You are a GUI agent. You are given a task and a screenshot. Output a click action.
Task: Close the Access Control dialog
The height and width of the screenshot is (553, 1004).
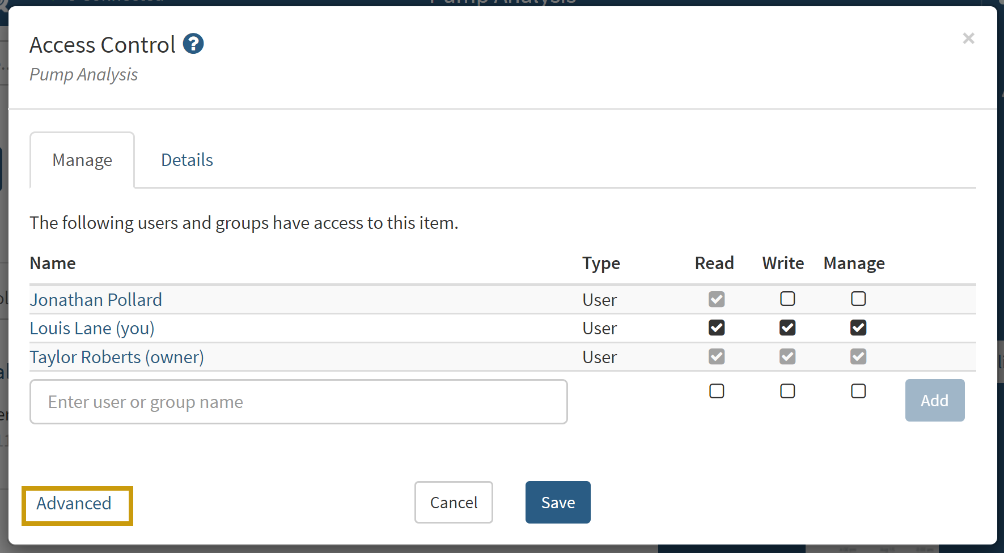[x=968, y=39]
